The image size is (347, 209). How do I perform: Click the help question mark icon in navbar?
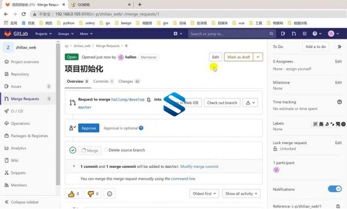[x=315, y=34]
